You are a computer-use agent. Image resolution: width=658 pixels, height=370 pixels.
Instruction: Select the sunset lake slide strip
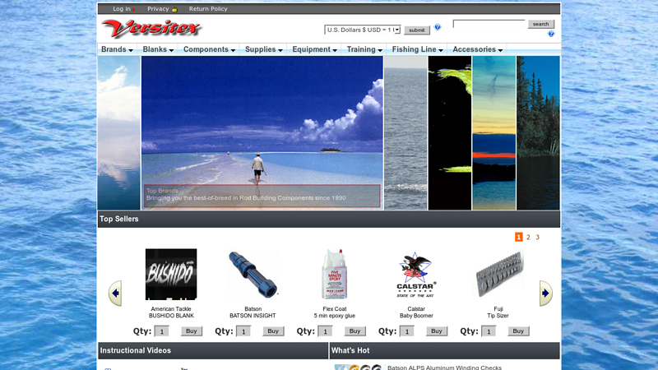point(494,133)
